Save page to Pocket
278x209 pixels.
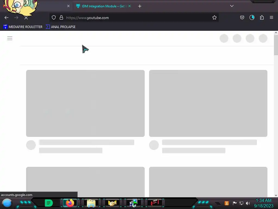(x=242, y=18)
